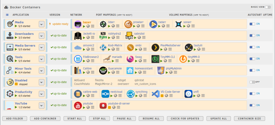275x125 pixels.
Task: Click the TinyMM-CLI icon
Action: click(155, 59)
